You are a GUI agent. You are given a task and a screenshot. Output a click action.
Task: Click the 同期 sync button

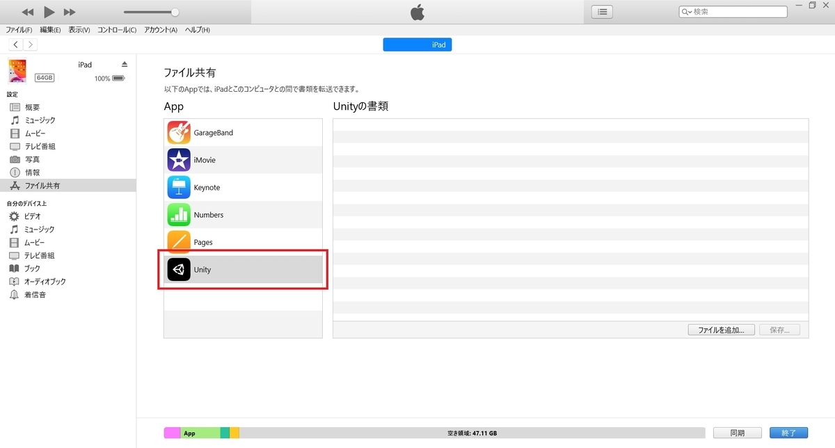point(737,433)
